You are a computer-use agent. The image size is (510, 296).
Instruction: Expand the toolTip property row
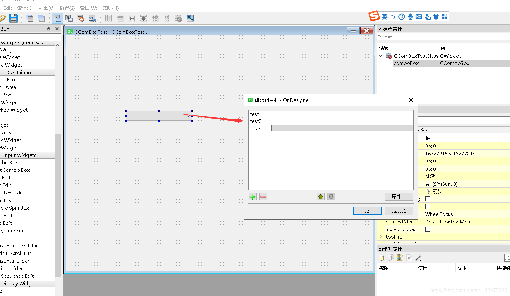point(381,237)
